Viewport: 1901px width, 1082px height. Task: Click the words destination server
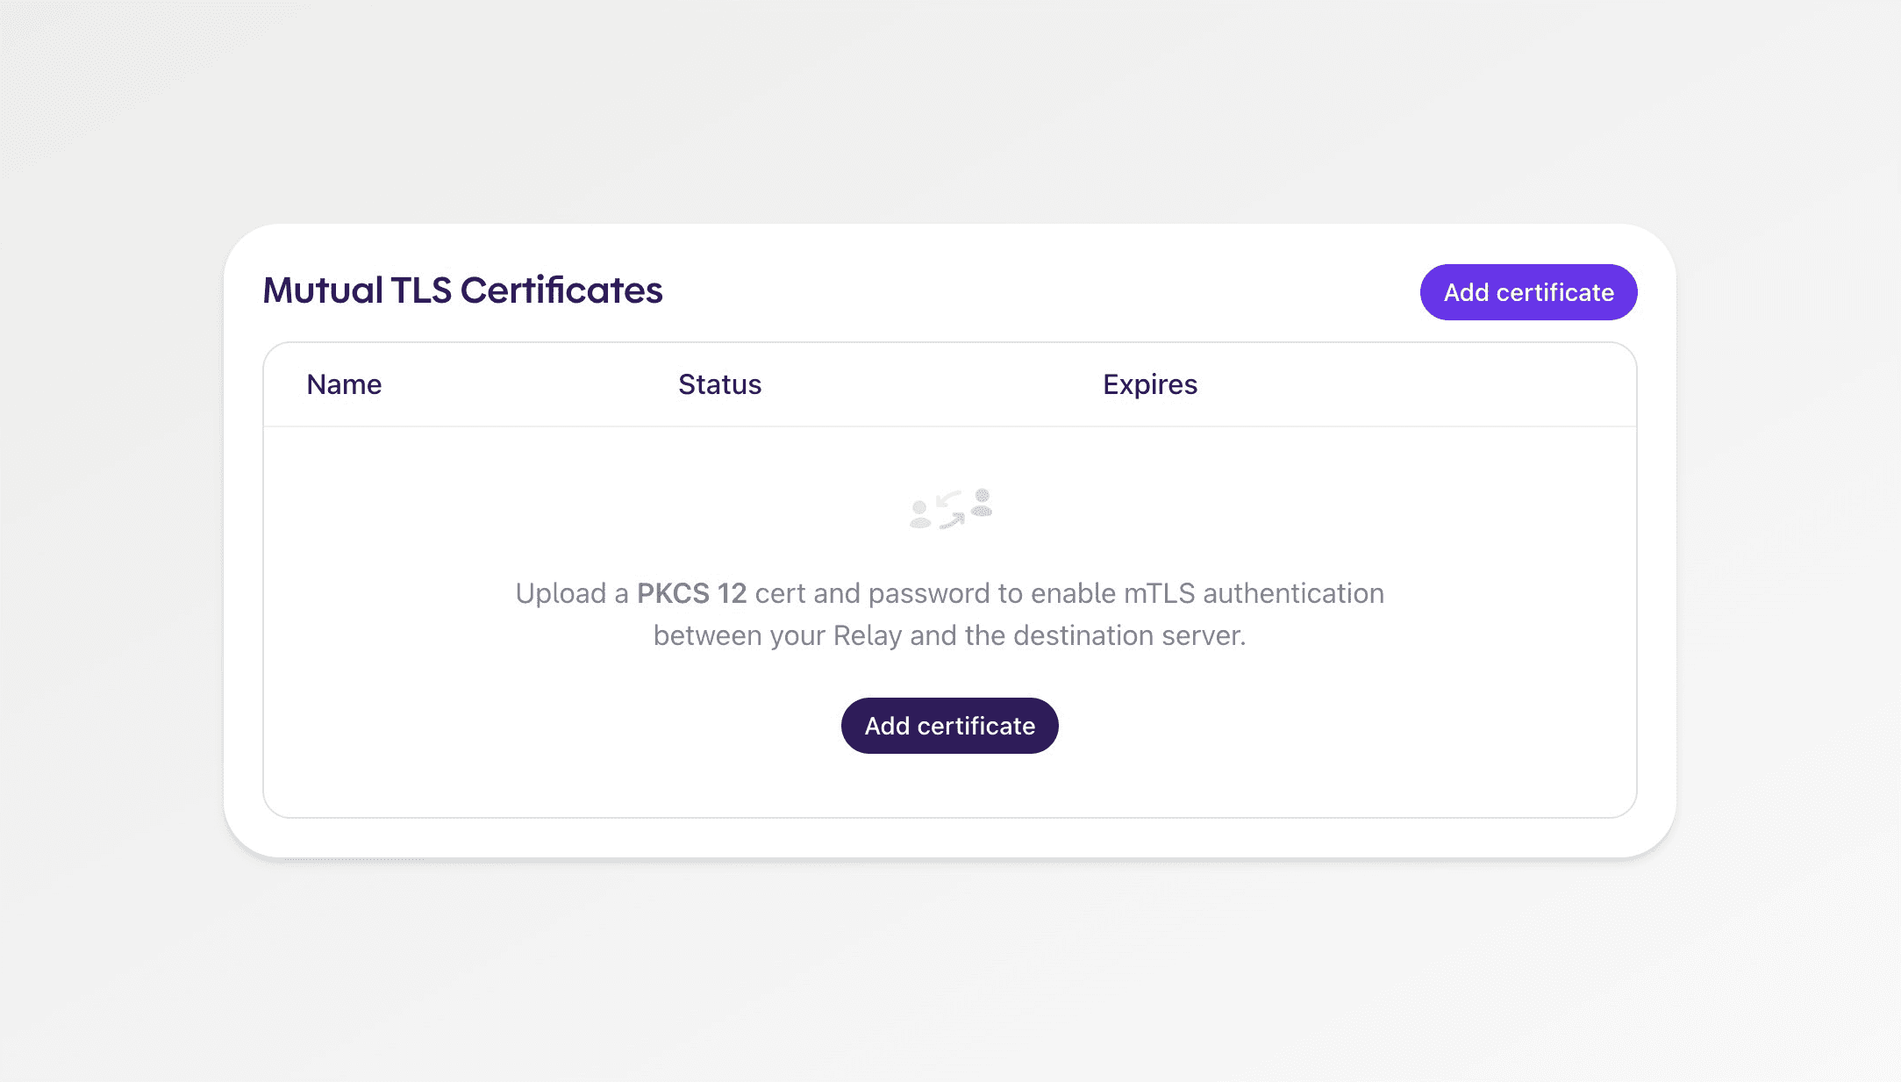1129,635
